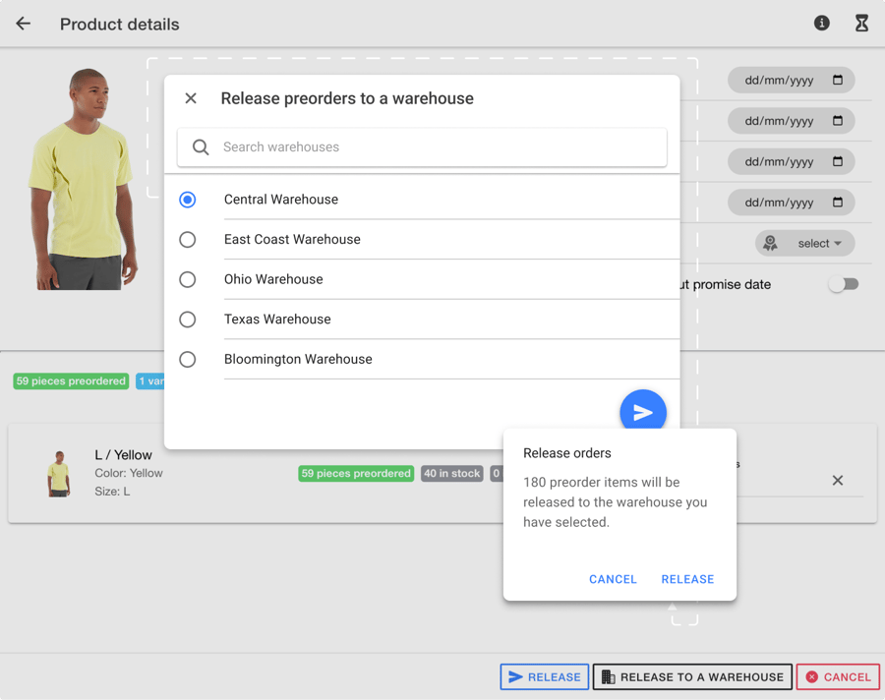Click the top 59 pieces preordered badge
Screen dimensions: 885x700
tap(71, 381)
